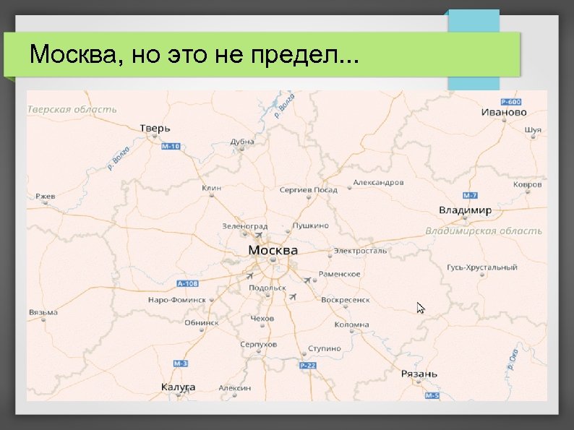Click the Владимир city label
Image resolution: width=574 pixels, height=430 pixels.
tap(465, 210)
